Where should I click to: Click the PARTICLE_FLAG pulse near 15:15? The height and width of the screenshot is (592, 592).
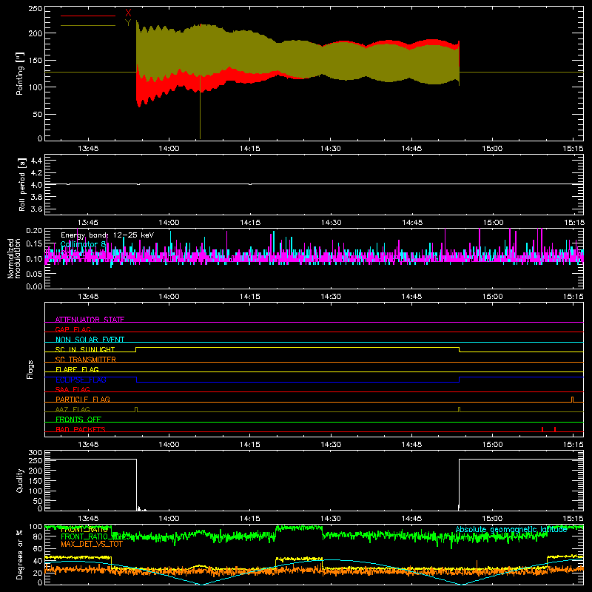572,400
